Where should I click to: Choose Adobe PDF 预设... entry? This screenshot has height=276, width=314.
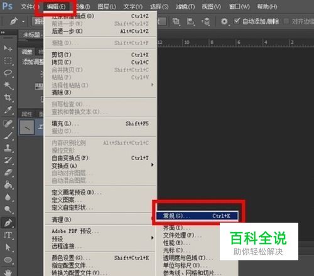tap(100, 231)
